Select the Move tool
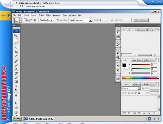163x124 pixels. (x=16, y=36)
